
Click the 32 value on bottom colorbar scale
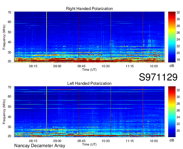pos(178,90)
